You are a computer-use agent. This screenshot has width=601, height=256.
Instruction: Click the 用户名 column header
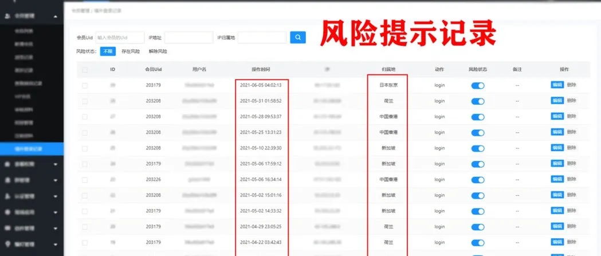tap(199, 70)
